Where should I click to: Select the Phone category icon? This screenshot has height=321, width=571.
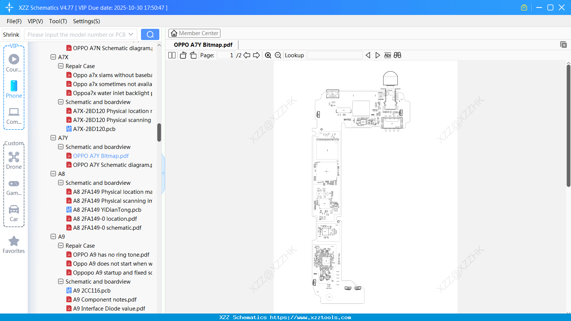coord(14,89)
